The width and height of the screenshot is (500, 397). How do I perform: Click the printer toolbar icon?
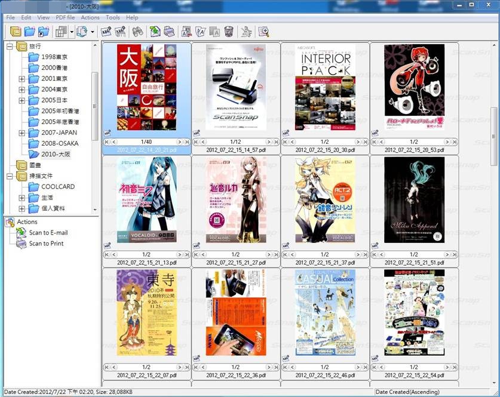click(x=169, y=31)
